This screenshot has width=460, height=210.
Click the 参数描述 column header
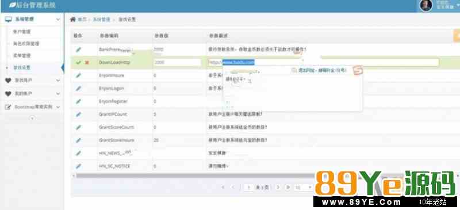pyautogui.click(x=218, y=36)
